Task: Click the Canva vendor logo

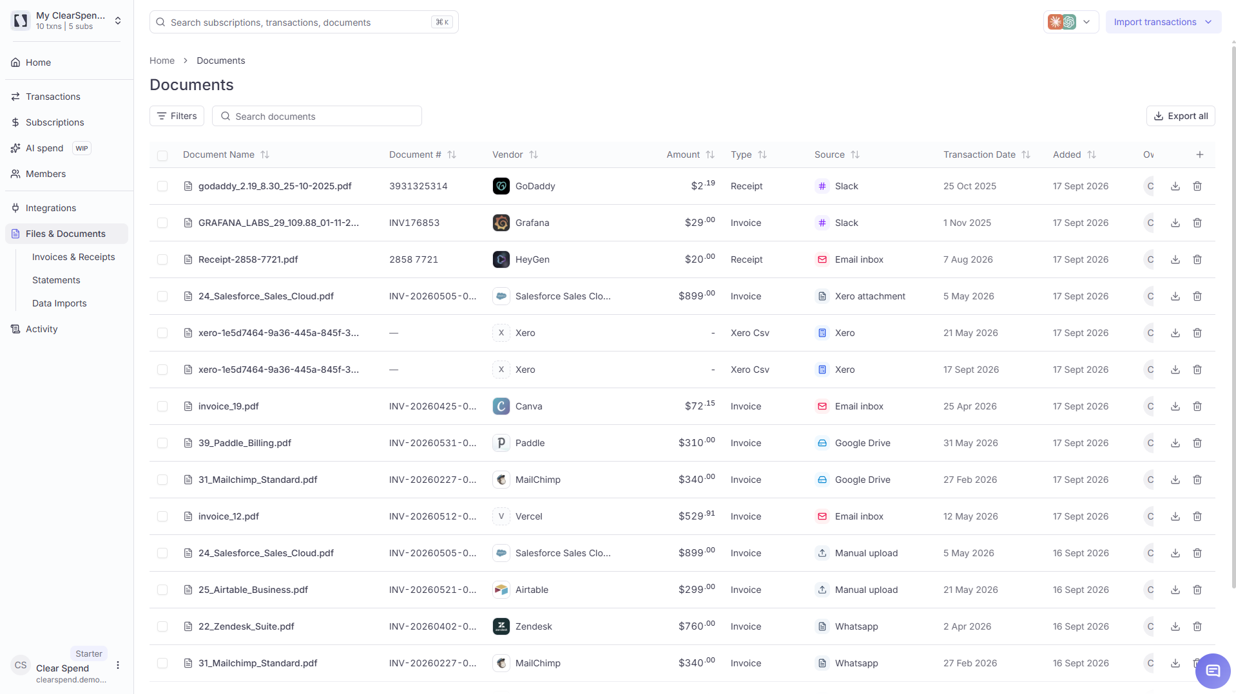Action: [x=501, y=406]
